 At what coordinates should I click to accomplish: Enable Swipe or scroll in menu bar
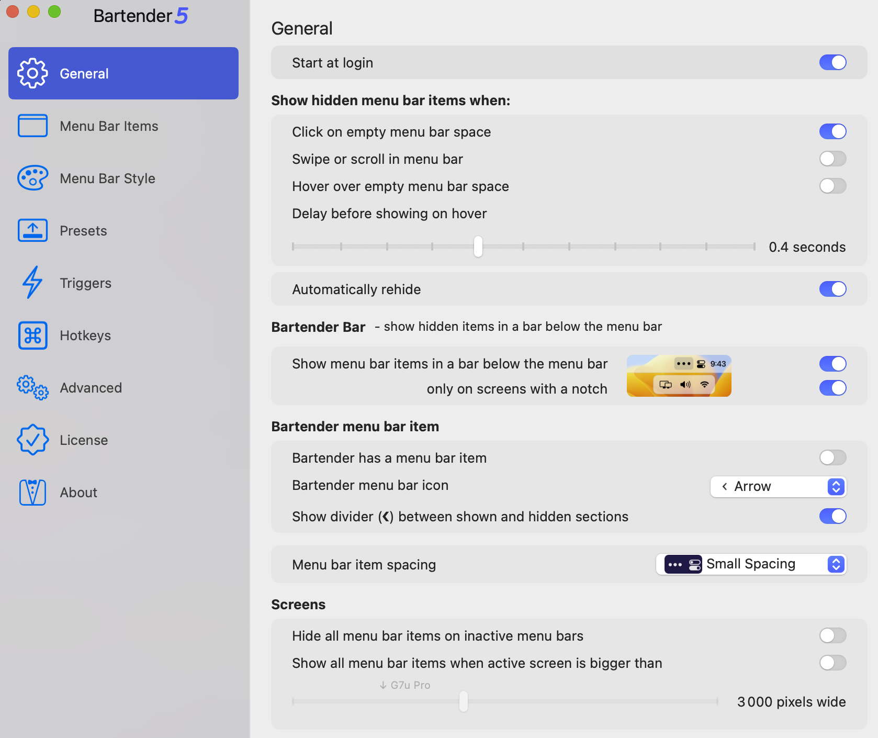pyautogui.click(x=832, y=159)
